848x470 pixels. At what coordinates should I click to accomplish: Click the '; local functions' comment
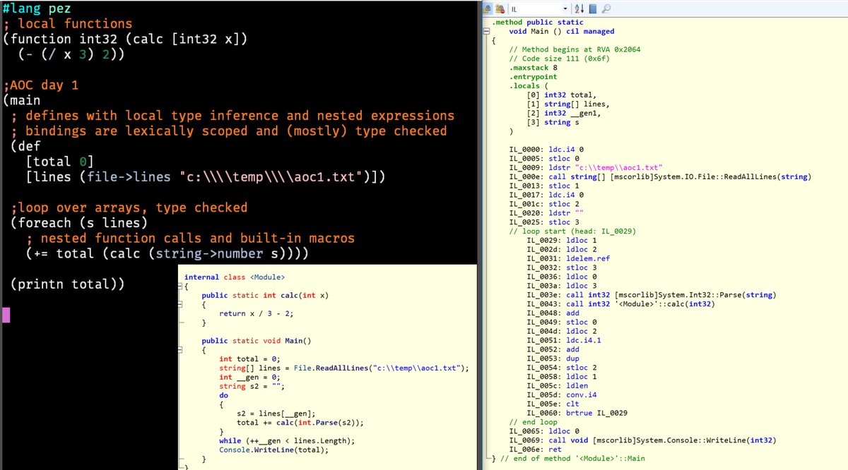pos(68,24)
